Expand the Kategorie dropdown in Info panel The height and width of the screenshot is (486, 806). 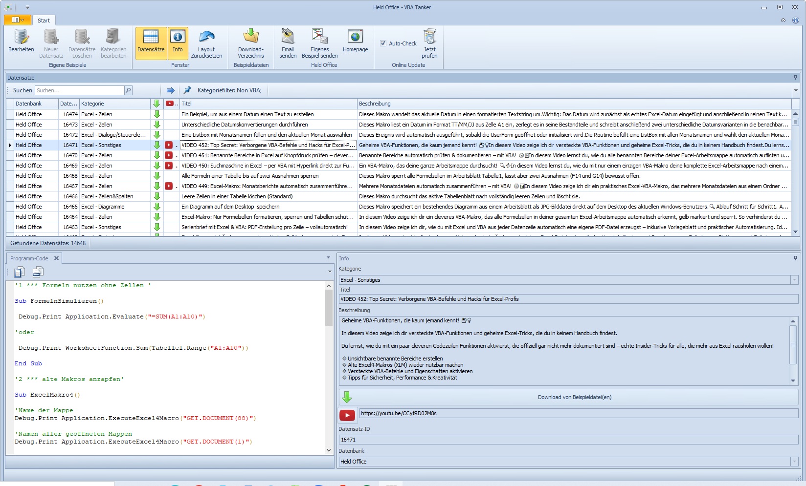[x=794, y=280]
